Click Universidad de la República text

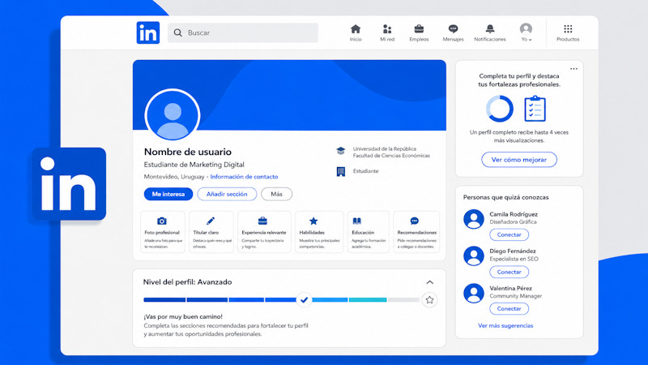[x=384, y=149]
